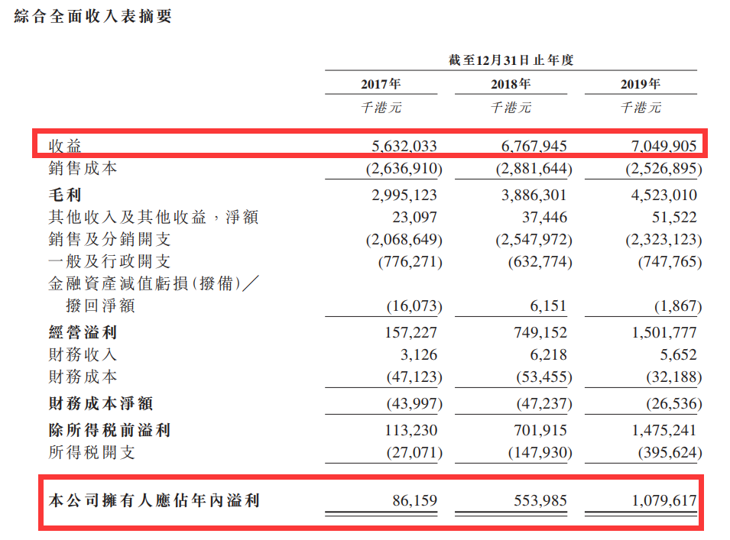Click cost value (2,636,910)
This screenshot has width=730, height=540.
(404, 168)
